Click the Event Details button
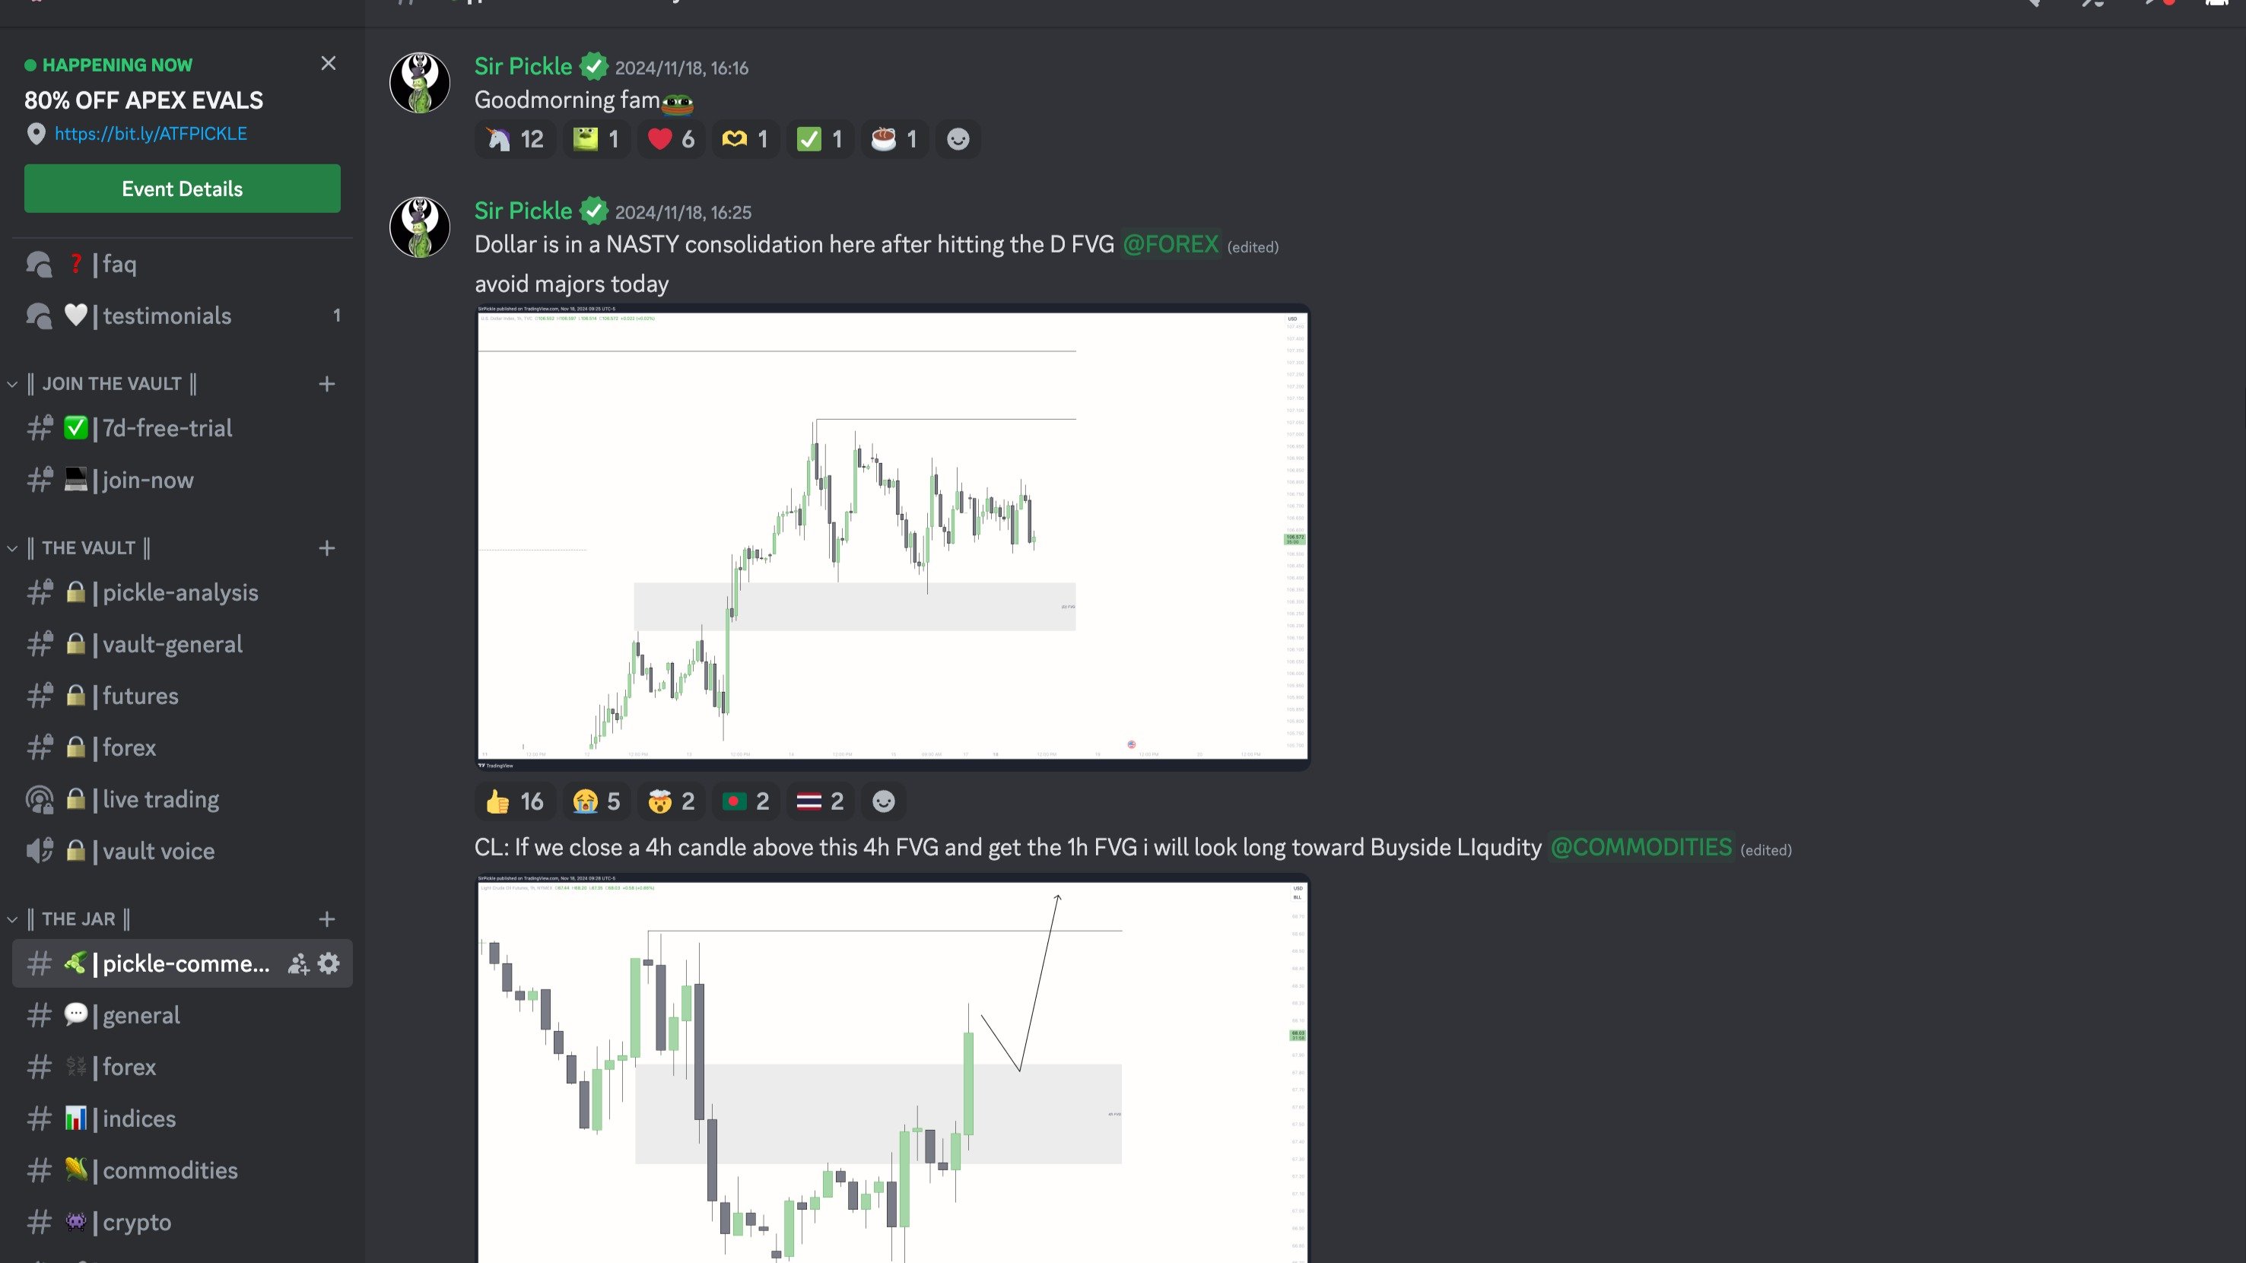Screen dimensions: 2246x1263 click(x=183, y=189)
